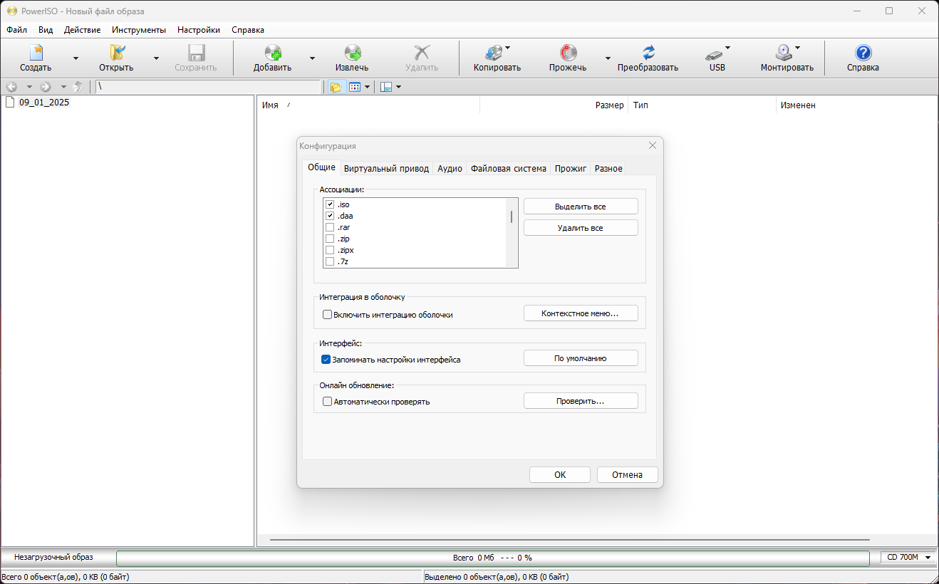939x584 pixels.
Task: Click the Монтировать virtual drive icon
Action: pyautogui.click(x=783, y=53)
